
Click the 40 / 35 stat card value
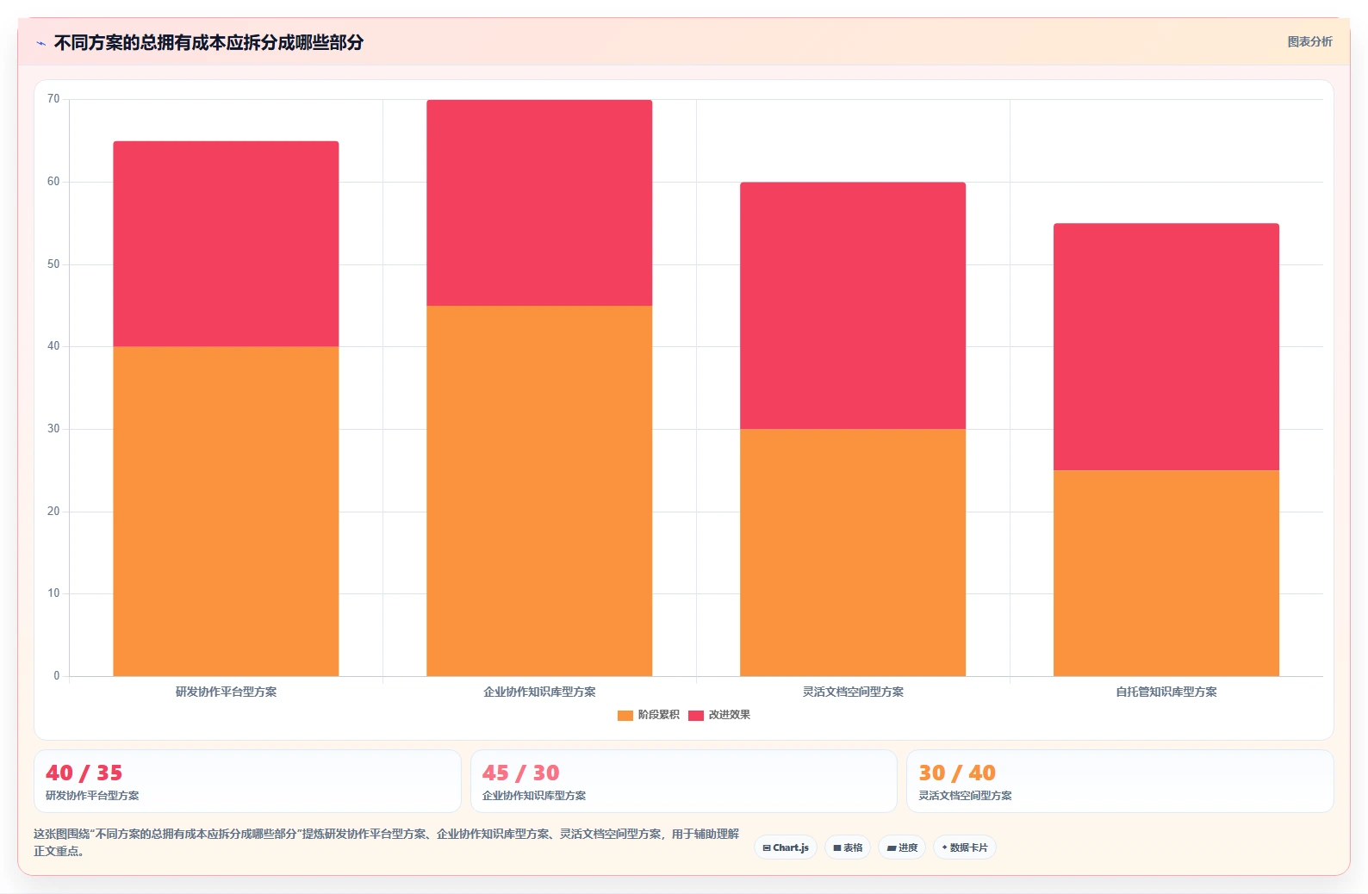tap(84, 773)
